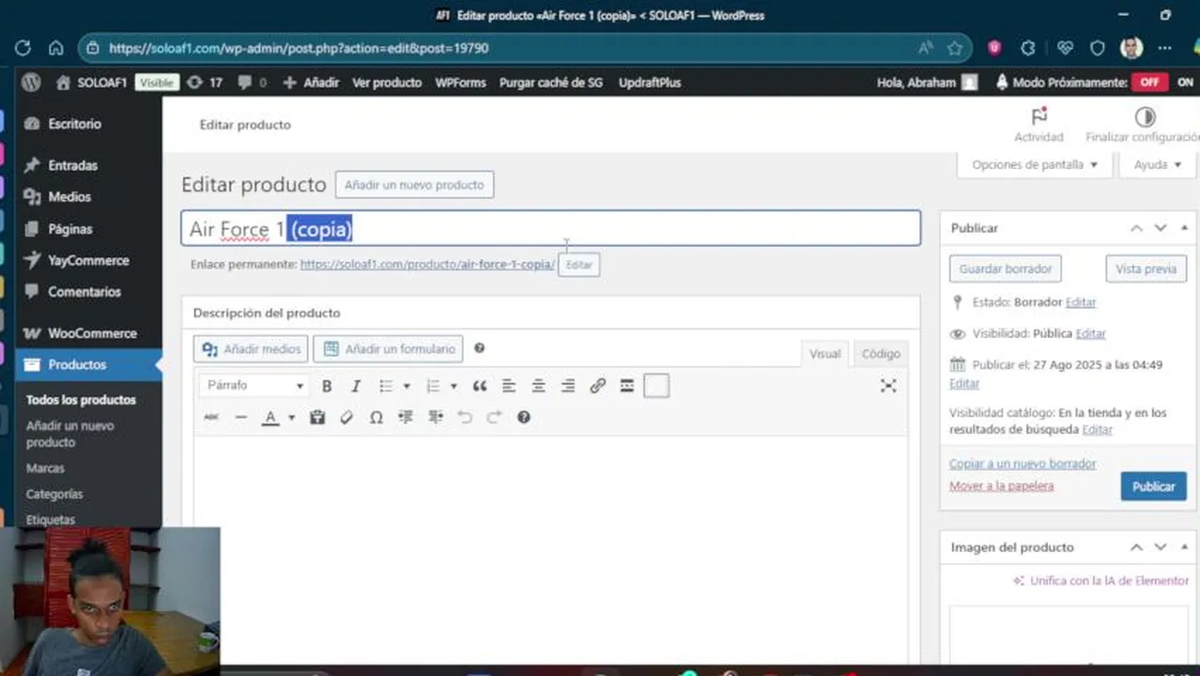
Task: Center-align the text
Action: point(539,386)
